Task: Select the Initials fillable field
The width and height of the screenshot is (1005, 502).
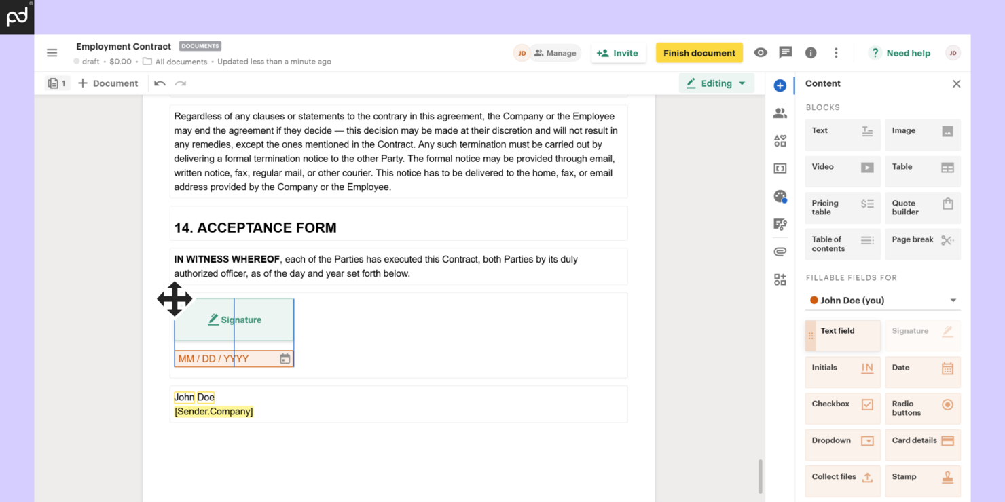Action: (843, 372)
